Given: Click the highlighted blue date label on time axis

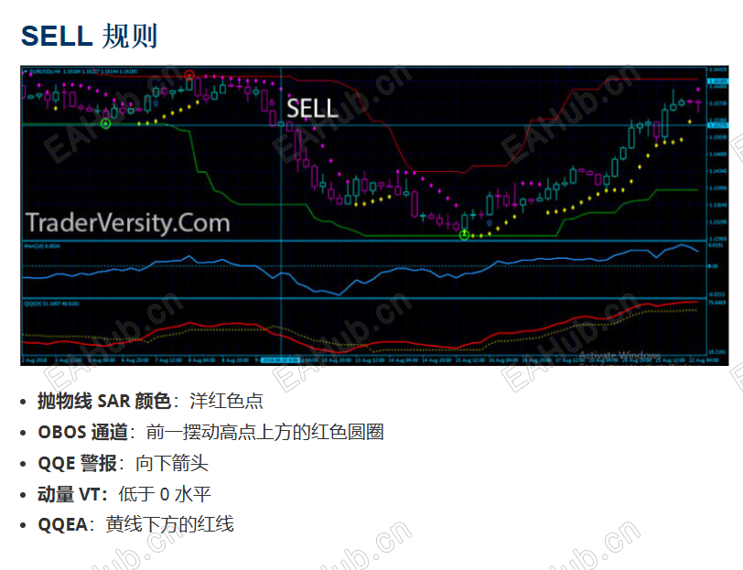Looking at the screenshot, I should click(281, 360).
